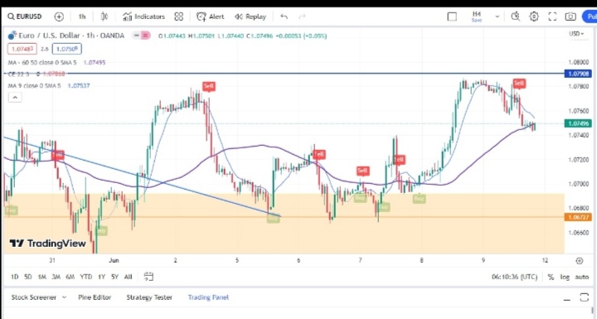Click the Sell signal label above the June 7 tick
This screenshot has width=597, height=319.
click(x=362, y=171)
